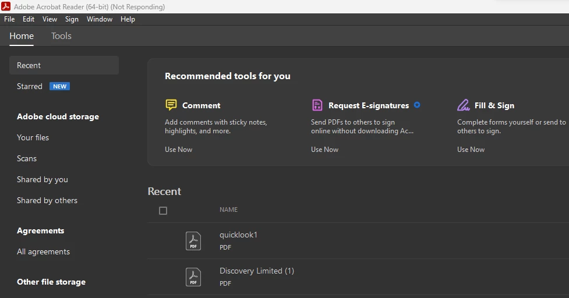Click the Adobe Acrobat logo in title bar
The width and height of the screenshot is (569, 298).
coord(6,6)
